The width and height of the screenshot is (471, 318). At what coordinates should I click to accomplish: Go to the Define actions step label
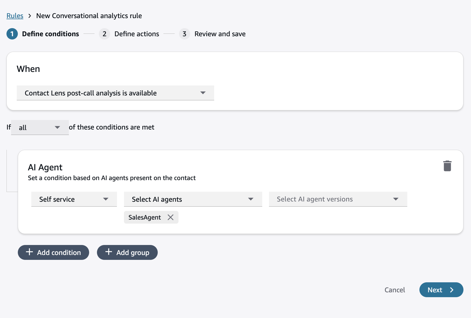point(137,34)
